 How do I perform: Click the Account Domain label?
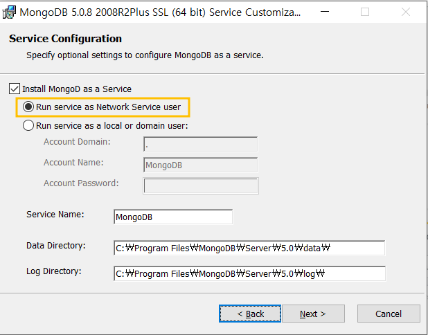click(x=77, y=142)
